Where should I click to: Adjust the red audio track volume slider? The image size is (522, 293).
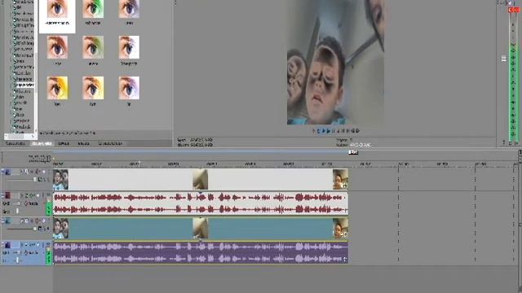tap(19, 203)
